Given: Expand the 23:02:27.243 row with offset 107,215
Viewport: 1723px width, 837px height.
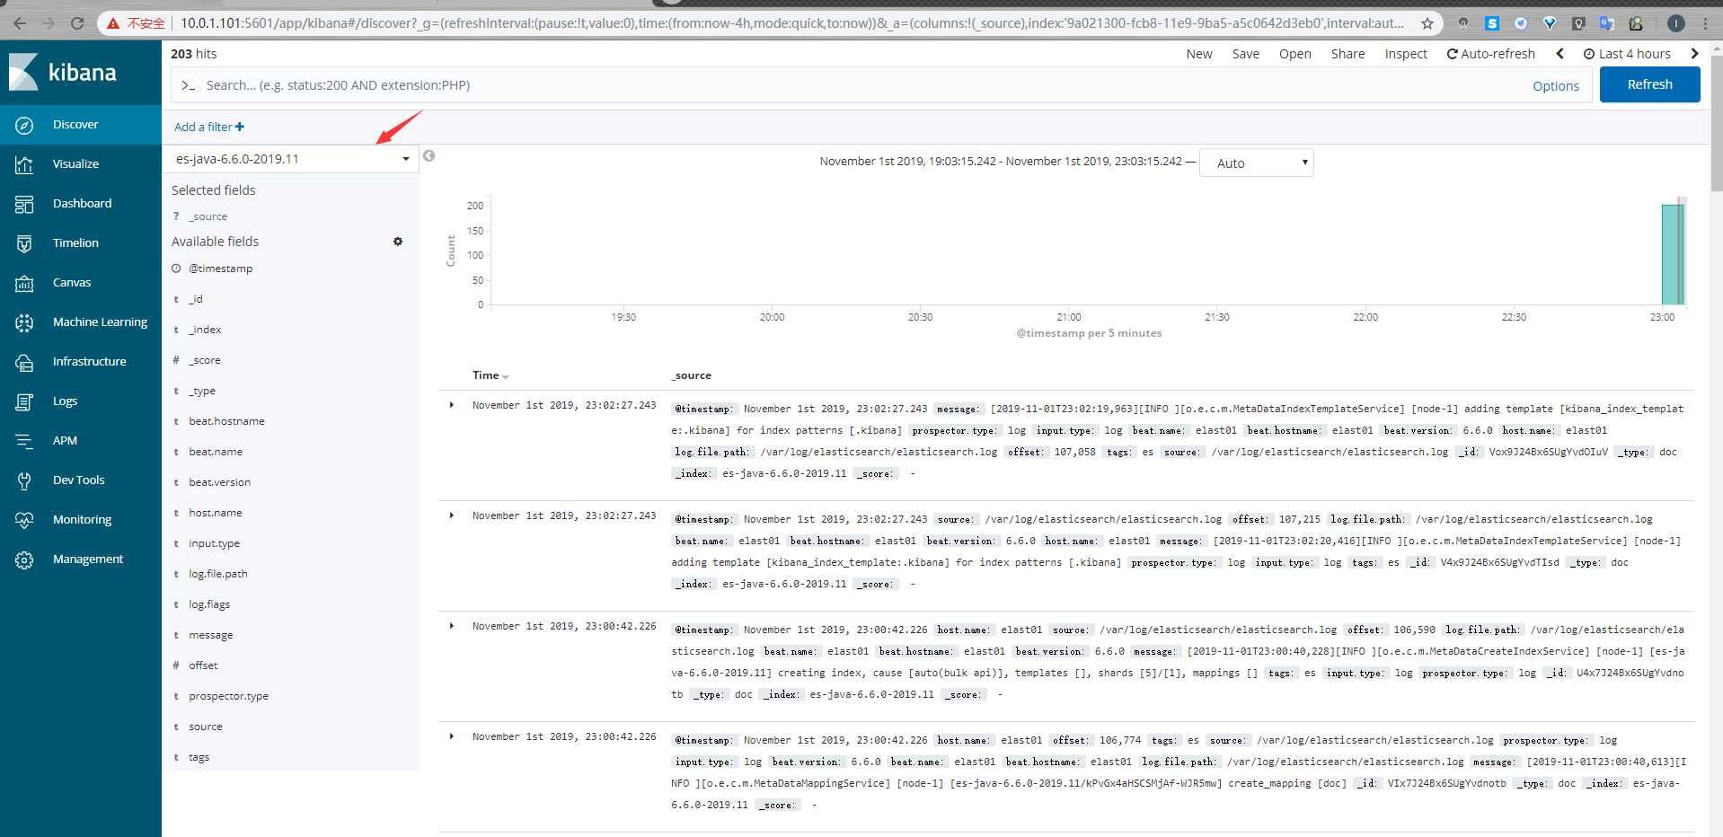Looking at the screenshot, I should (452, 515).
